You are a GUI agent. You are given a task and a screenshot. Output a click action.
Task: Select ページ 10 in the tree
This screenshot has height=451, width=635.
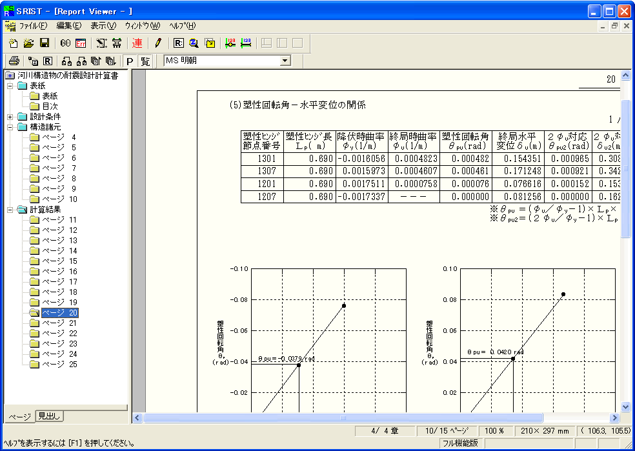pos(59,199)
